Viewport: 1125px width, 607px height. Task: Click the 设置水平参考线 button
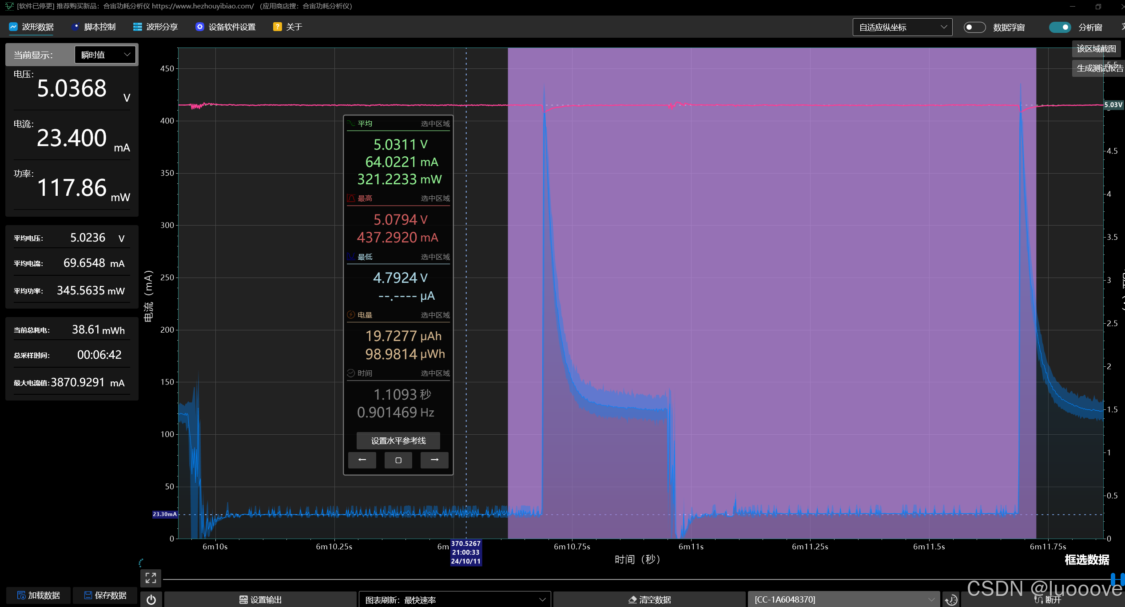398,440
